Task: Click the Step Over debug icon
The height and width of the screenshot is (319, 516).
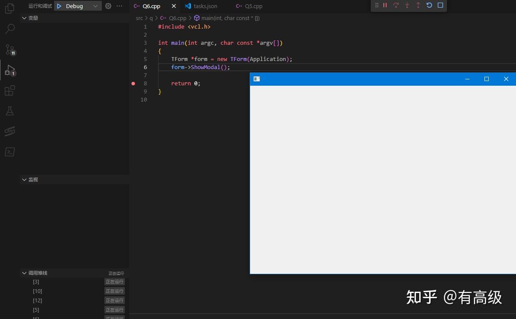Action: pyautogui.click(x=396, y=5)
